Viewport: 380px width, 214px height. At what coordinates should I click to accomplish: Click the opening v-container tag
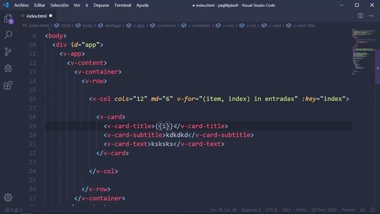click(98, 72)
